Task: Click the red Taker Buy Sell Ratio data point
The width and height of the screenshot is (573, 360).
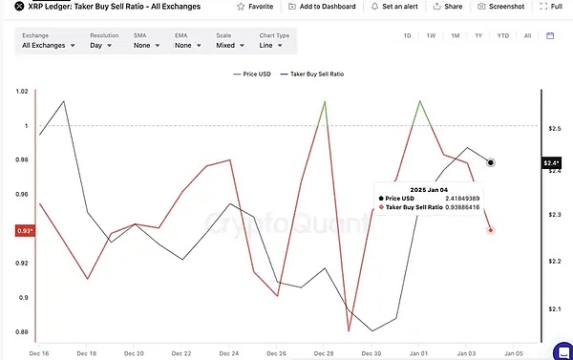Action: click(x=491, y=230)
